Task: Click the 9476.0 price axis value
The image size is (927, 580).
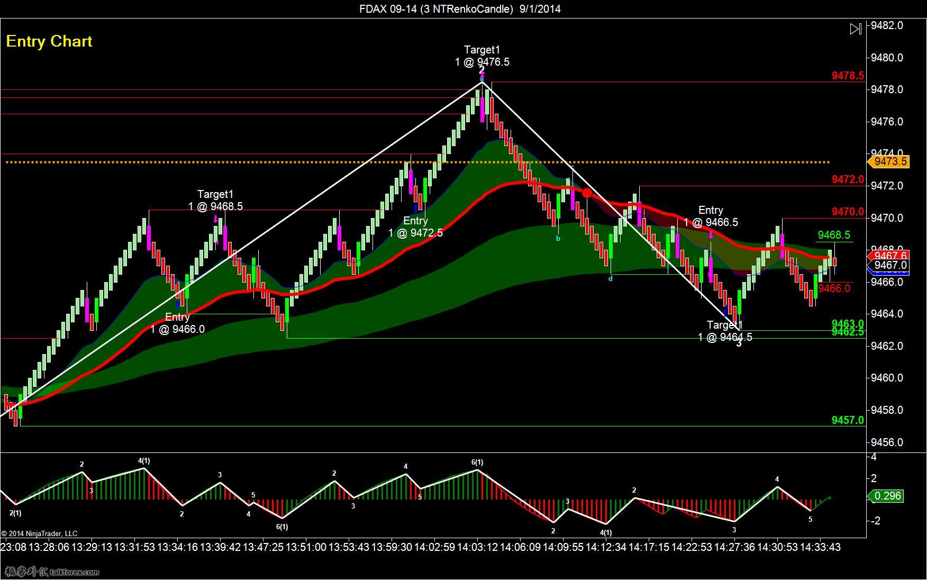Action: [x=887, y=121]
